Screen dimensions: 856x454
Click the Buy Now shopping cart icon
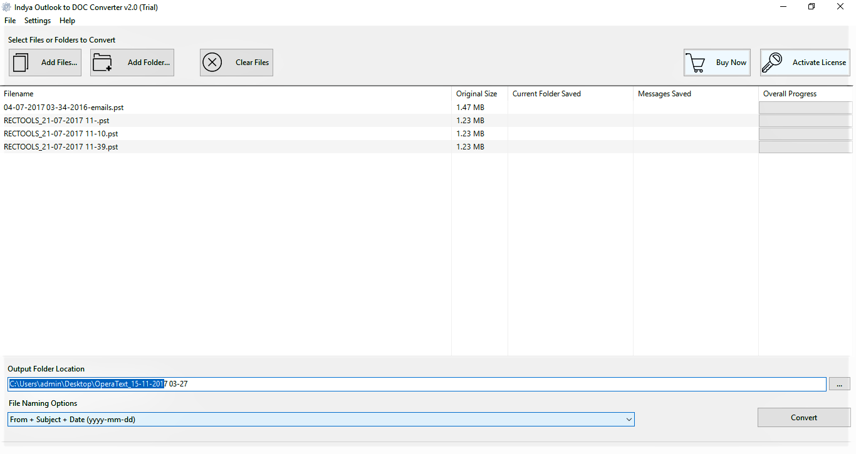[x=695, y=63]
